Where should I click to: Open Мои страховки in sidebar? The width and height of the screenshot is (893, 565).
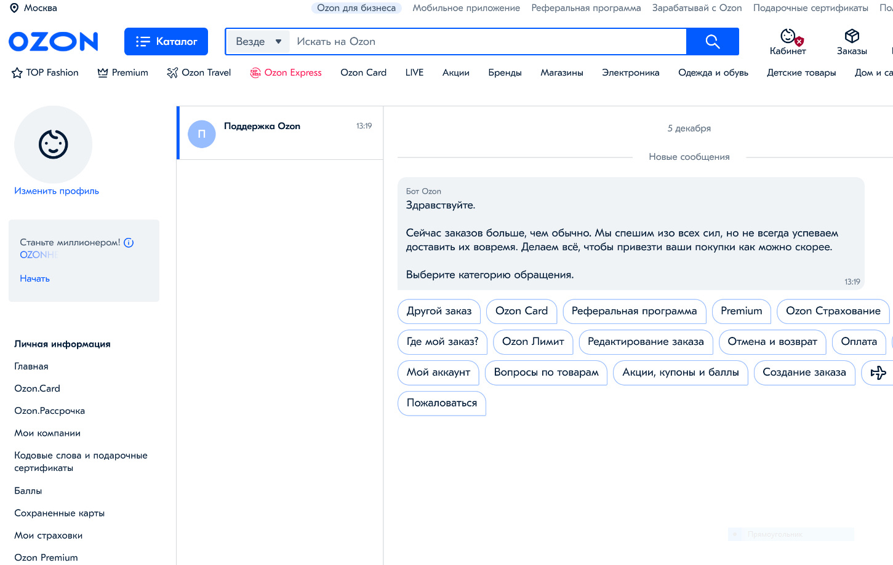click(x=48, y=535)
